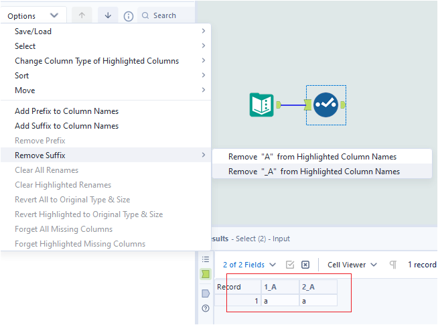
Task: Click the move down arrow button
Action: [108, 15]
